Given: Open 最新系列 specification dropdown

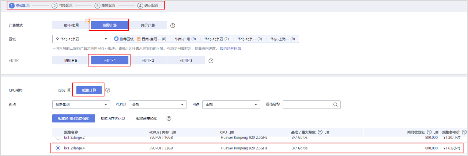Looking at the screenshot, I should [x=81, y=104].
